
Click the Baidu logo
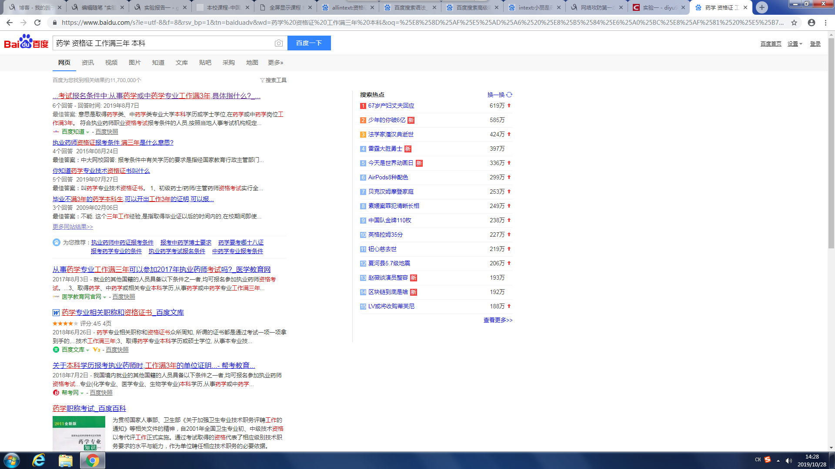click(26, 42)
